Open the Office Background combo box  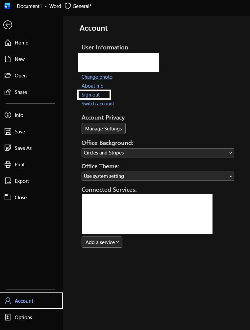click(x=158, y=153)
